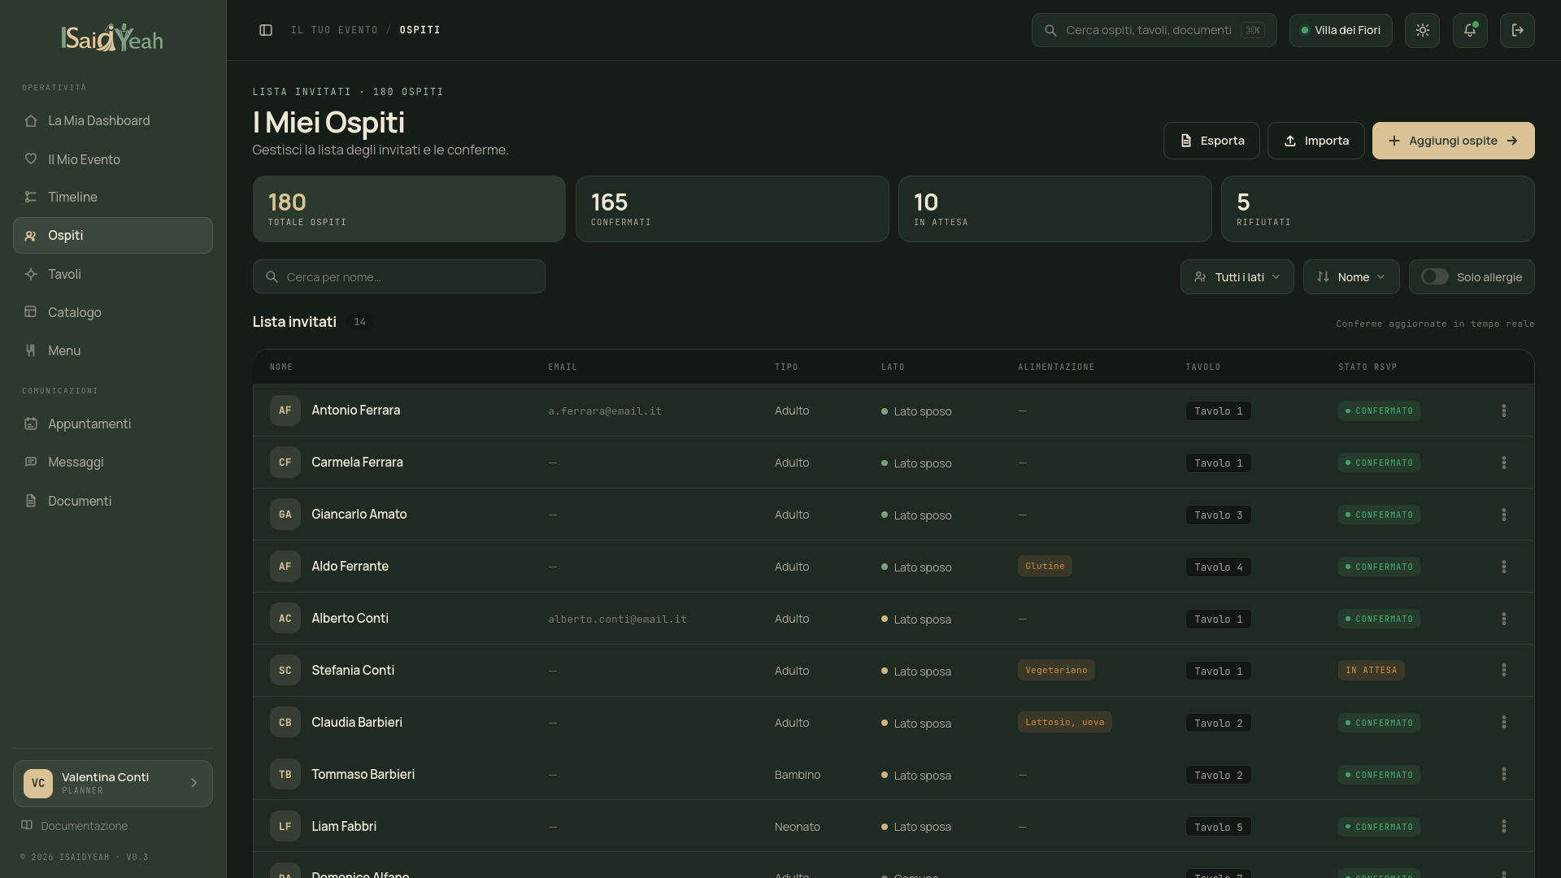Open the Documentazione link

pyautogui.click(x=74, y=826)
